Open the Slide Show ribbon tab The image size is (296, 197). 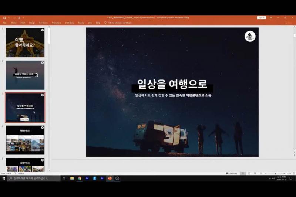pos(70,23)
